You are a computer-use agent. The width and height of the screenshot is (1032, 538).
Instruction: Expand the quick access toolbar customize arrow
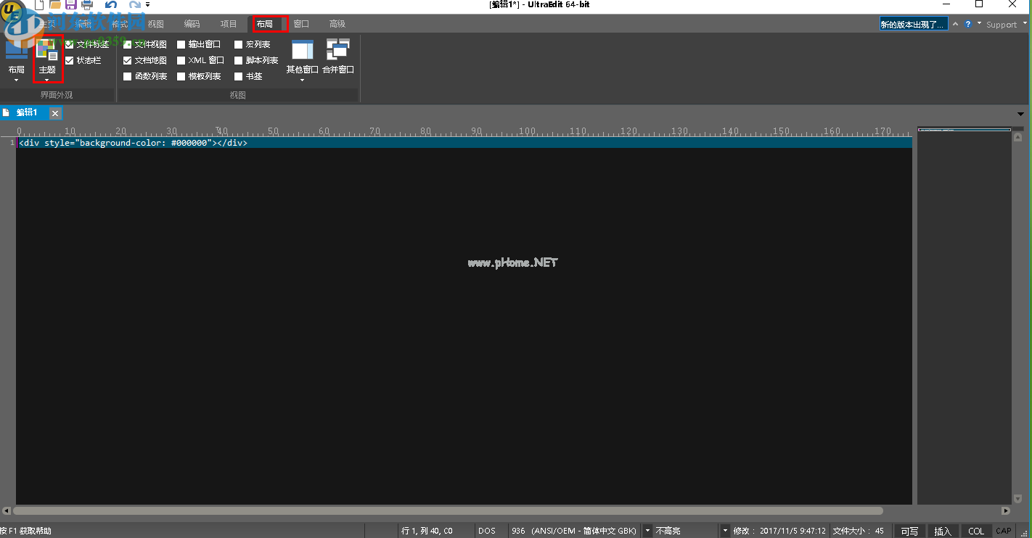tap(147, 5)
